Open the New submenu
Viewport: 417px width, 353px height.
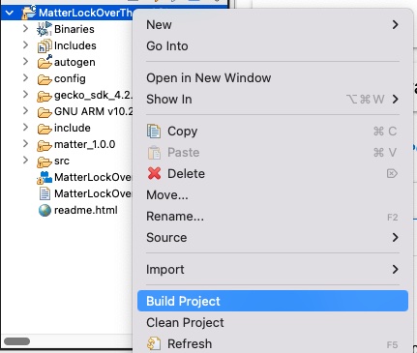pos(273,25)
